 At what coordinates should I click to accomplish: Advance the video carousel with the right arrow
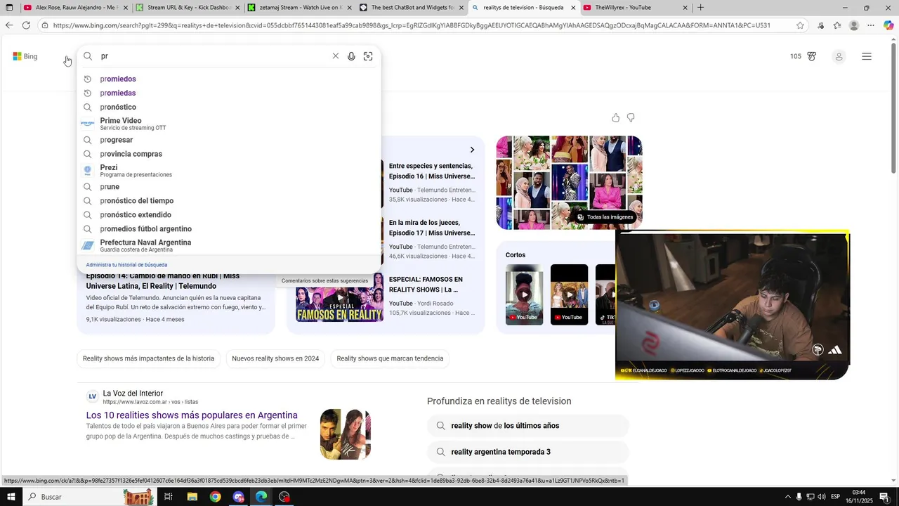(x=472, y=150)
